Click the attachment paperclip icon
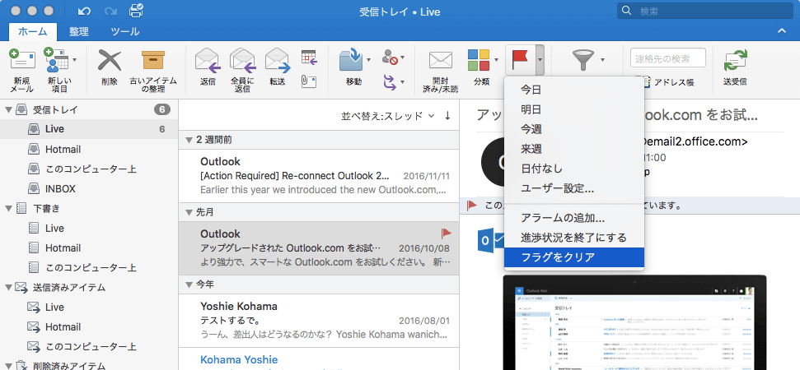 coord(309,81)
